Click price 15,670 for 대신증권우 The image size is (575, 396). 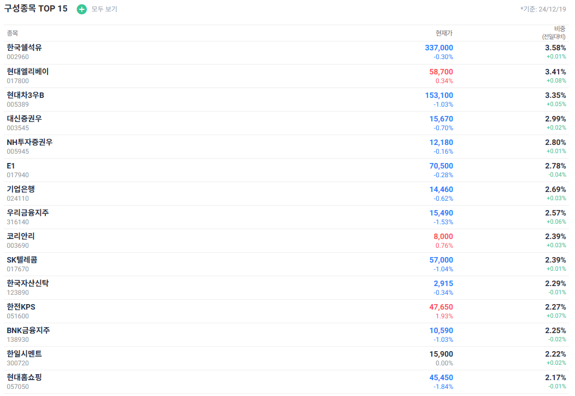coord(441,119)
